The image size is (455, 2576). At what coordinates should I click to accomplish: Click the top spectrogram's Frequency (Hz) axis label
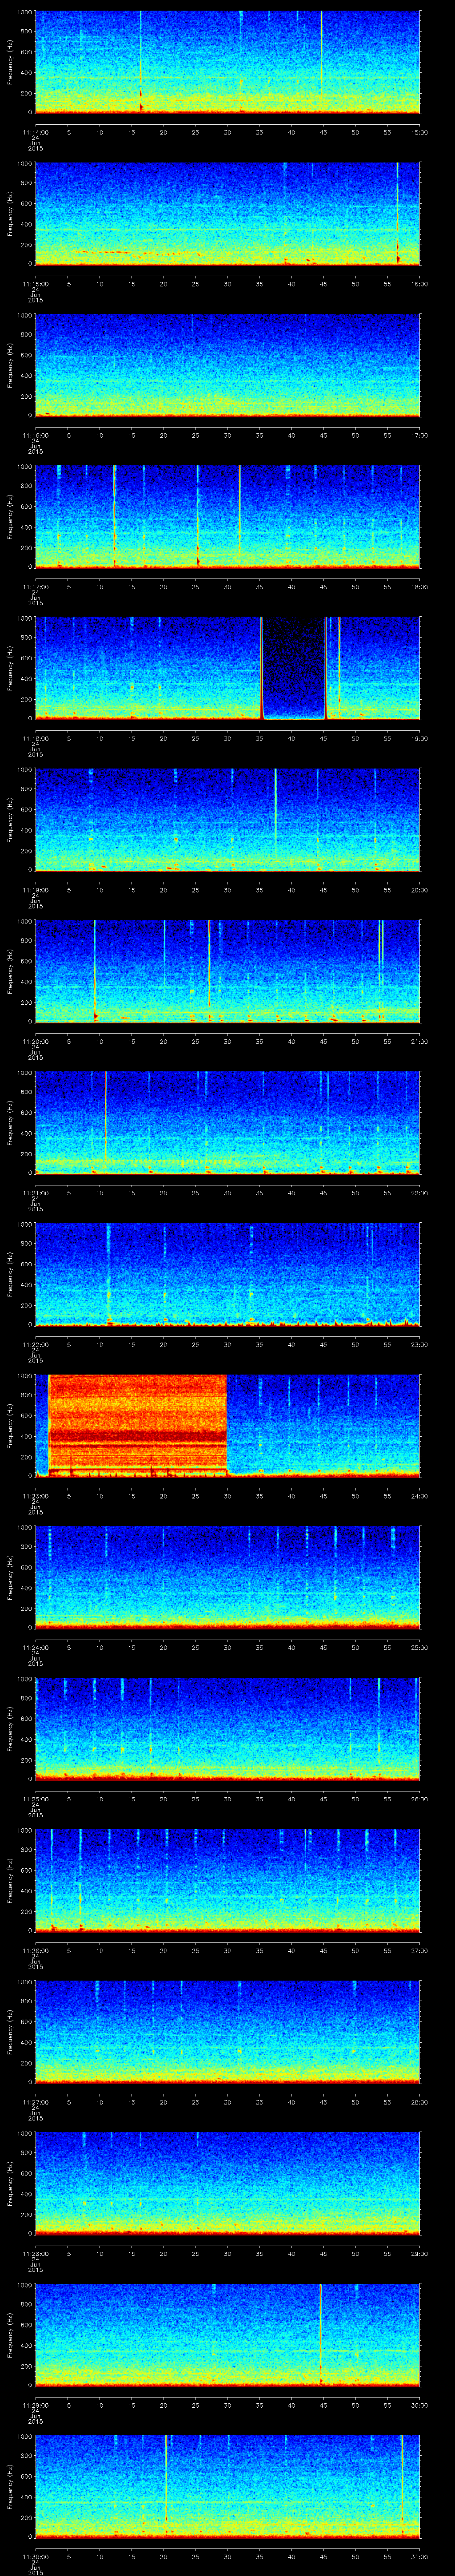point(10,62)
